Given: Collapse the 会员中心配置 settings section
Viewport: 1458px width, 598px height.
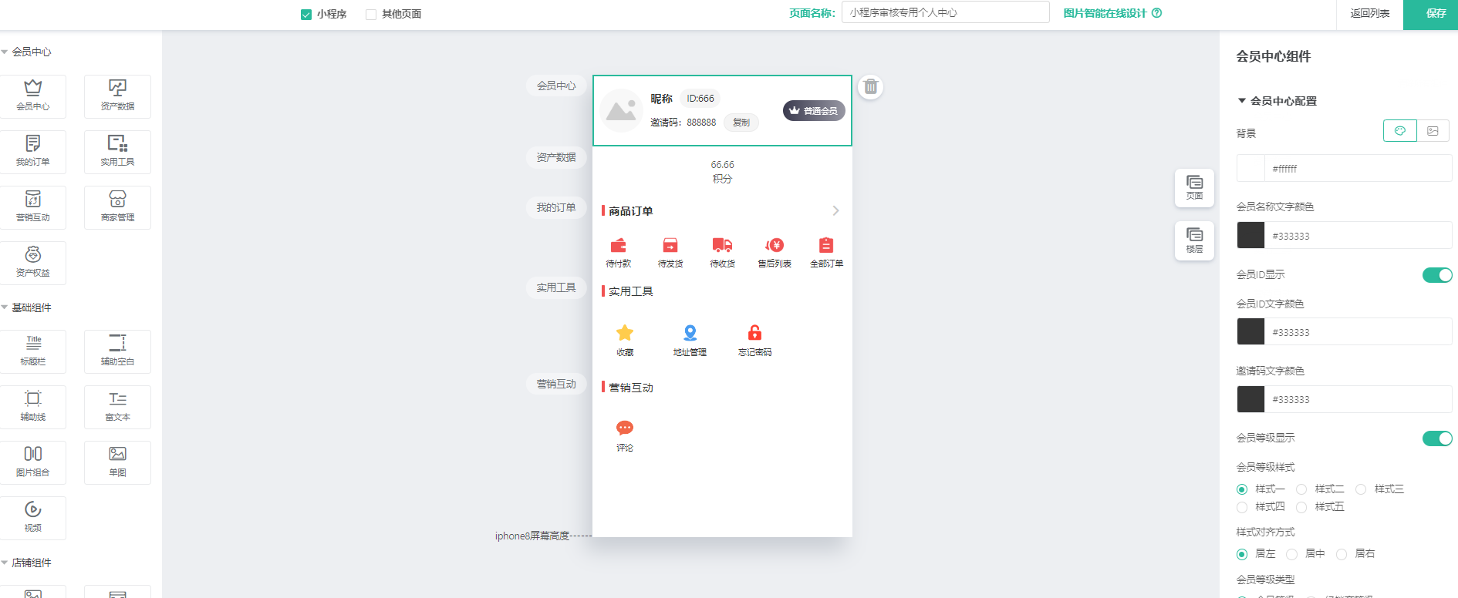Looking at the screenshot, I should coord(1242,101).
